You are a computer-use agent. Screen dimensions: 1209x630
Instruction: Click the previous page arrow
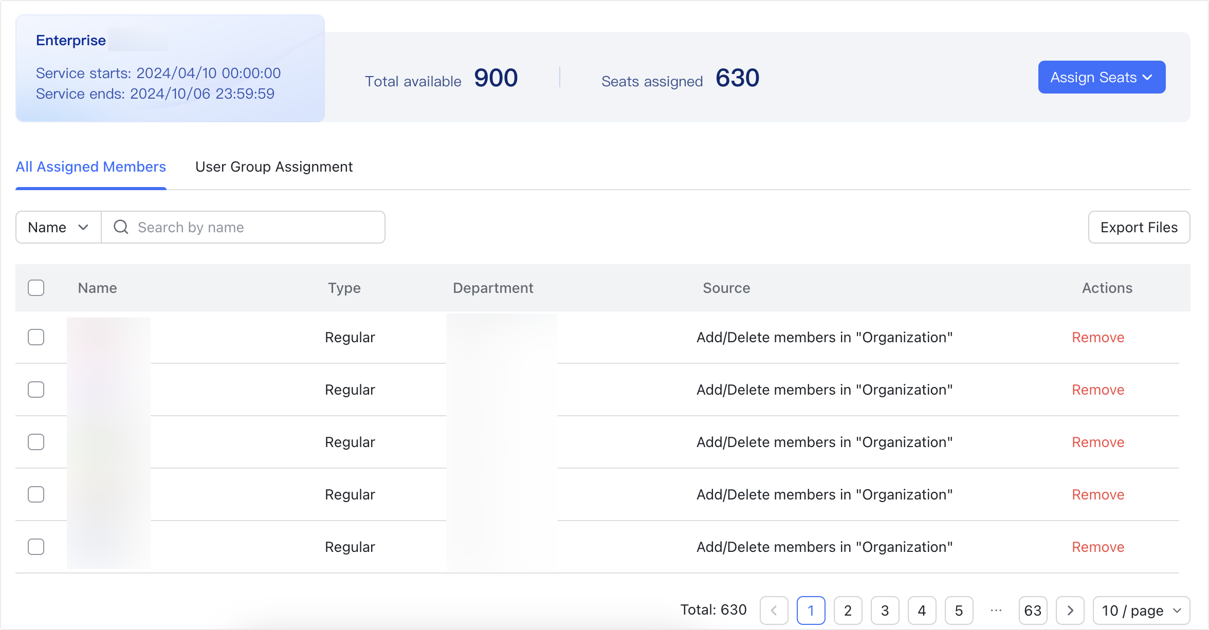[x=774, y=610]
